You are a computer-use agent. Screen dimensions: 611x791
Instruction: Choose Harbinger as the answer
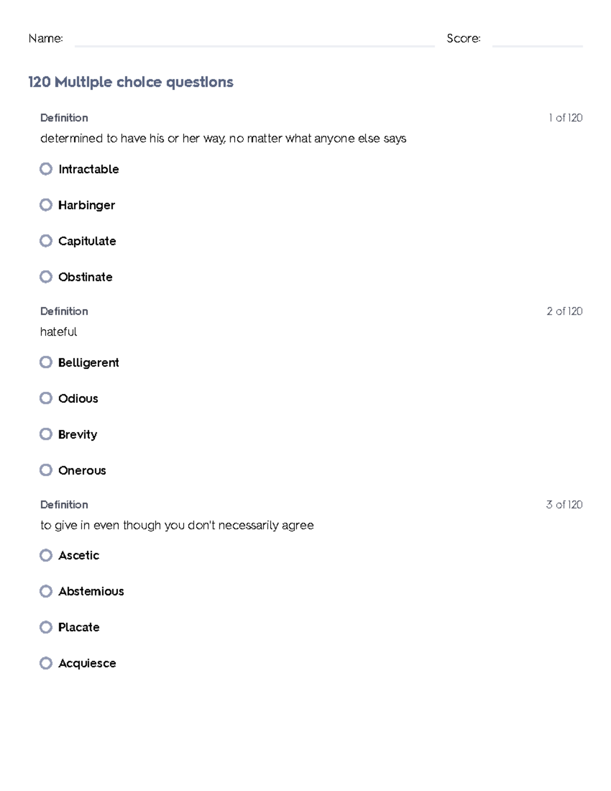46,205
